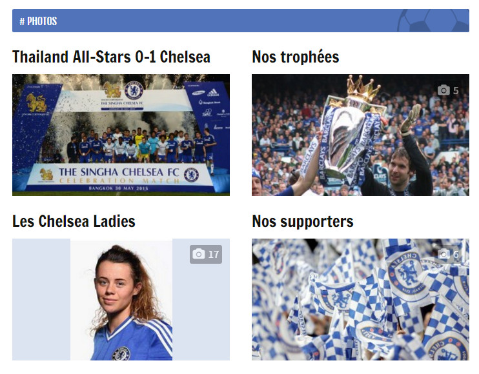Open the Nos trophées gallery title
479x374 pixels.
[296, 57]
